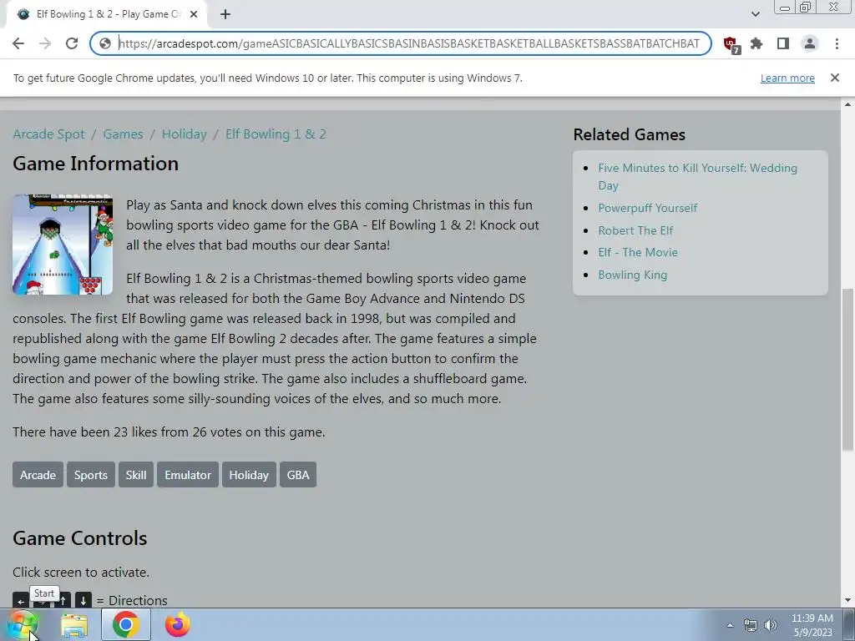Open the Robert The Elf related game

click(635, 230)
